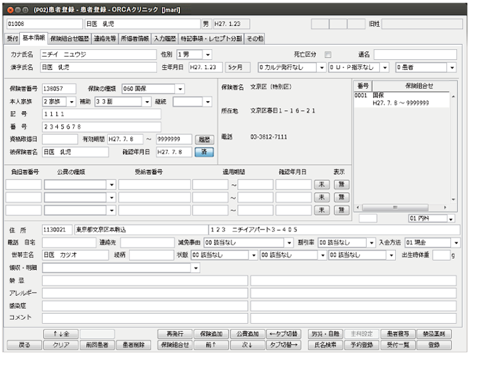Select the 基本情報 tab
This screenshot has height=365, width=485.
pos(34,38)
